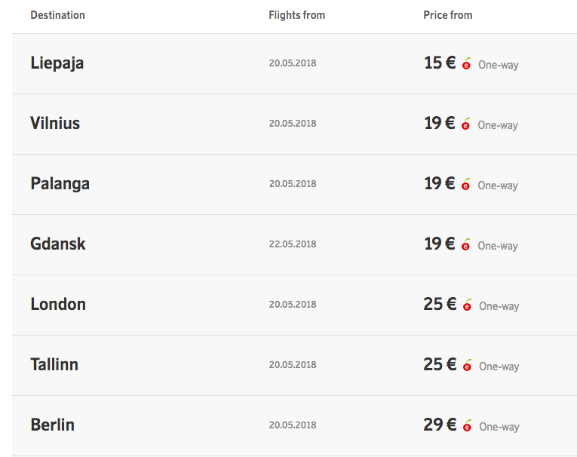The width and height of the screenshot is (577, 457).
Task: Click the 29 € price for Berlin
Action: 440,425
